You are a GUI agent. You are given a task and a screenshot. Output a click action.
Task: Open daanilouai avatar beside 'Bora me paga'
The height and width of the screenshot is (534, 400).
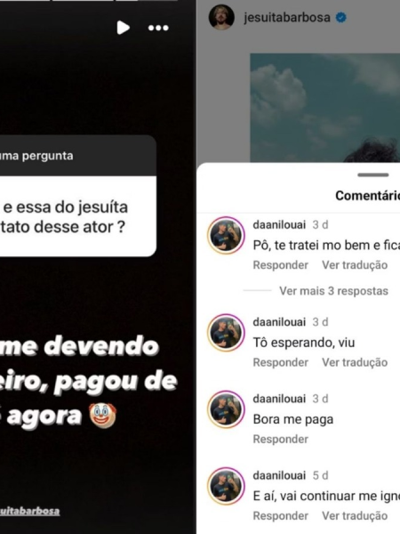click(226, 409)
